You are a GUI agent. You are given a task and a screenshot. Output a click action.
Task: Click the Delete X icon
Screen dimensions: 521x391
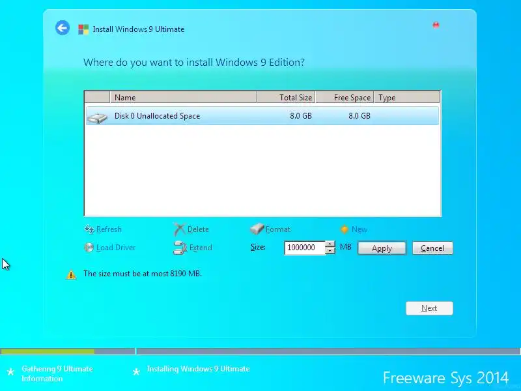click(179, 229)
